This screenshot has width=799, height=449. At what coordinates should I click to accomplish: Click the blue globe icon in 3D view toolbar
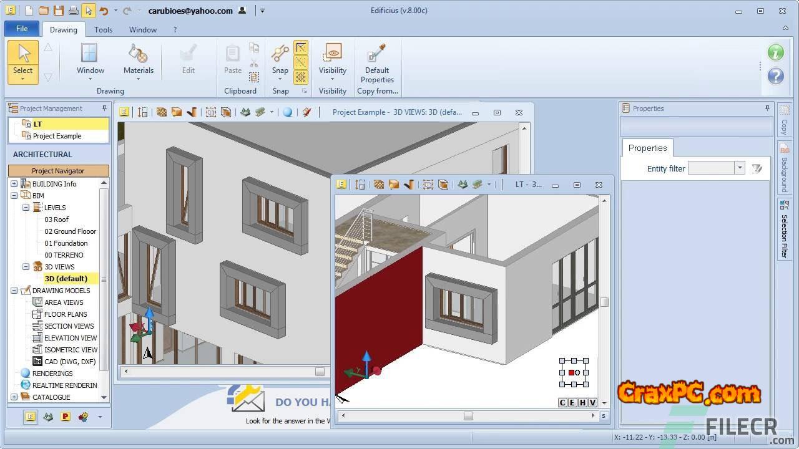pos(287,112)
